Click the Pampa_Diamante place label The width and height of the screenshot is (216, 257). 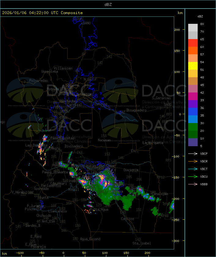click(55, 172)
